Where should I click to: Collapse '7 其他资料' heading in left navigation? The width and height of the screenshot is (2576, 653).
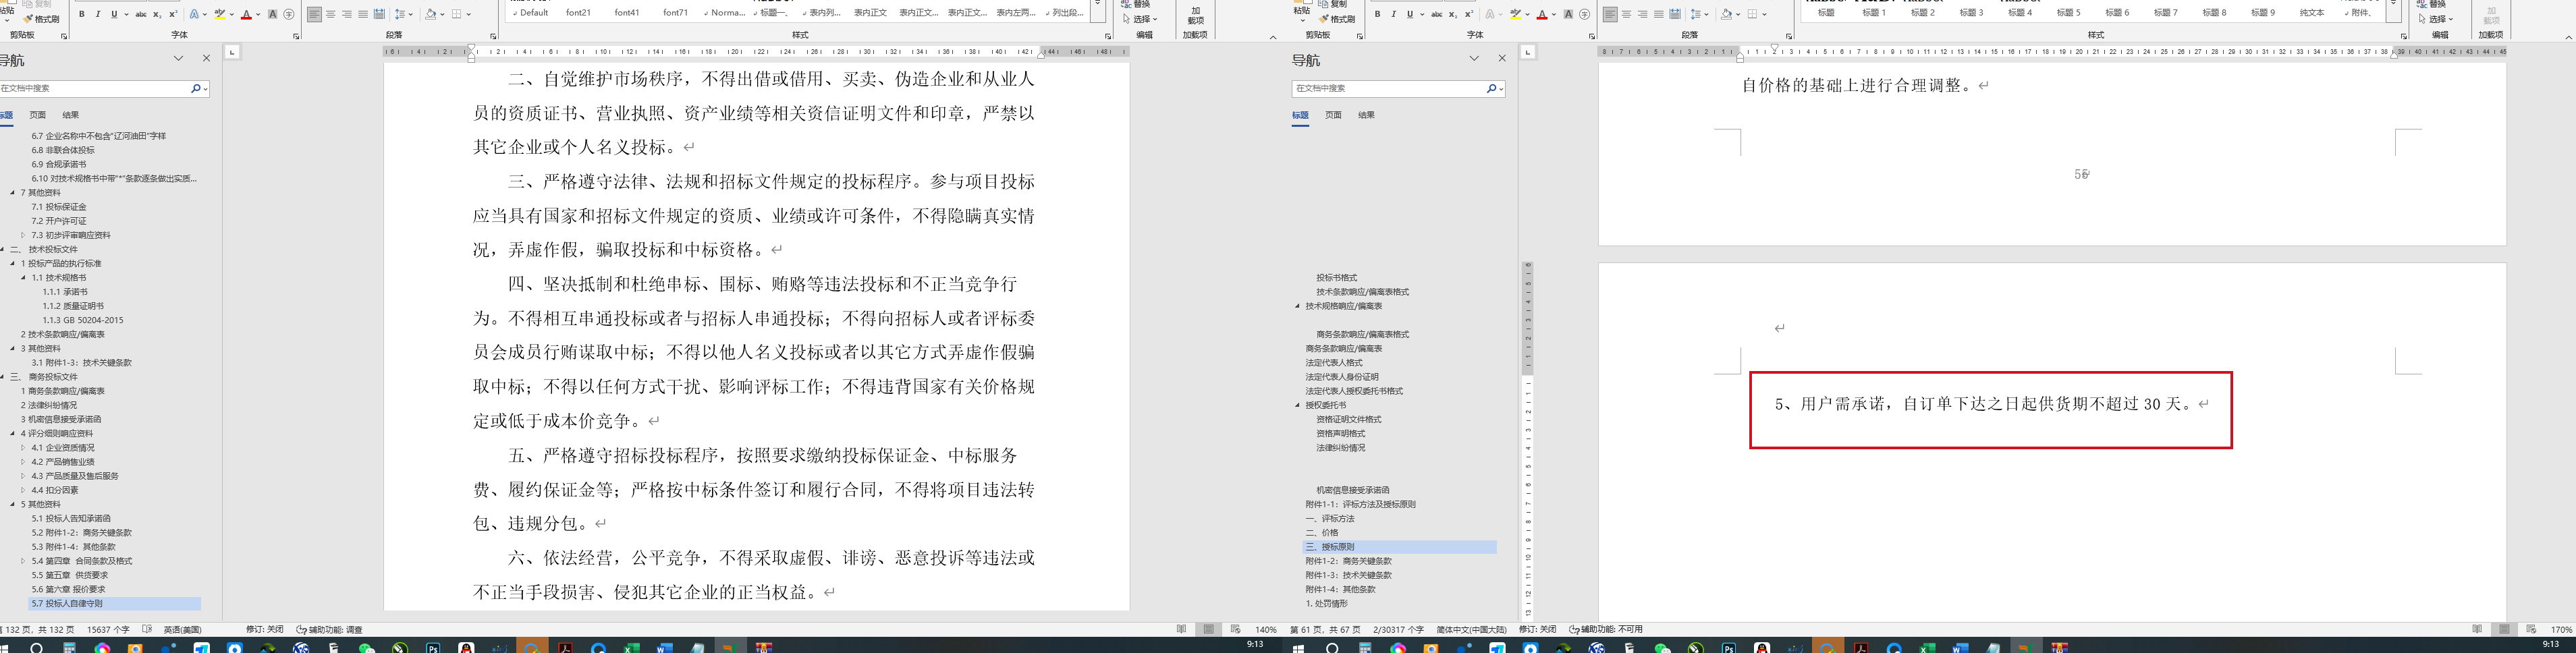[12, 193]
